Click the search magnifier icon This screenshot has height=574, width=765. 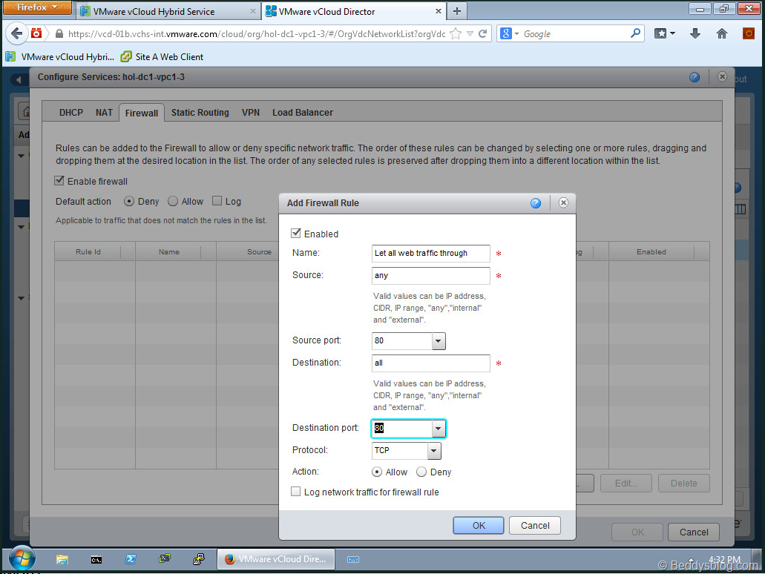(x=635, y=33)
